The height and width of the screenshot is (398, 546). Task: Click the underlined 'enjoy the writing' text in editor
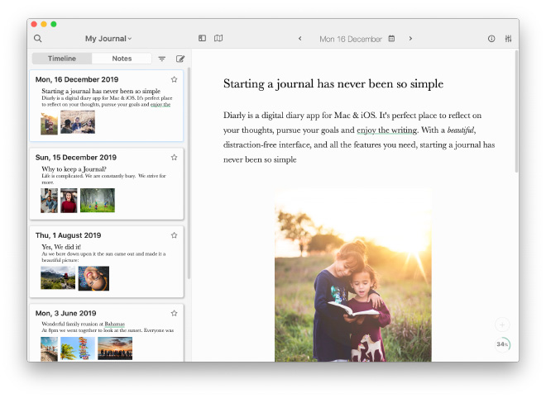387,130
